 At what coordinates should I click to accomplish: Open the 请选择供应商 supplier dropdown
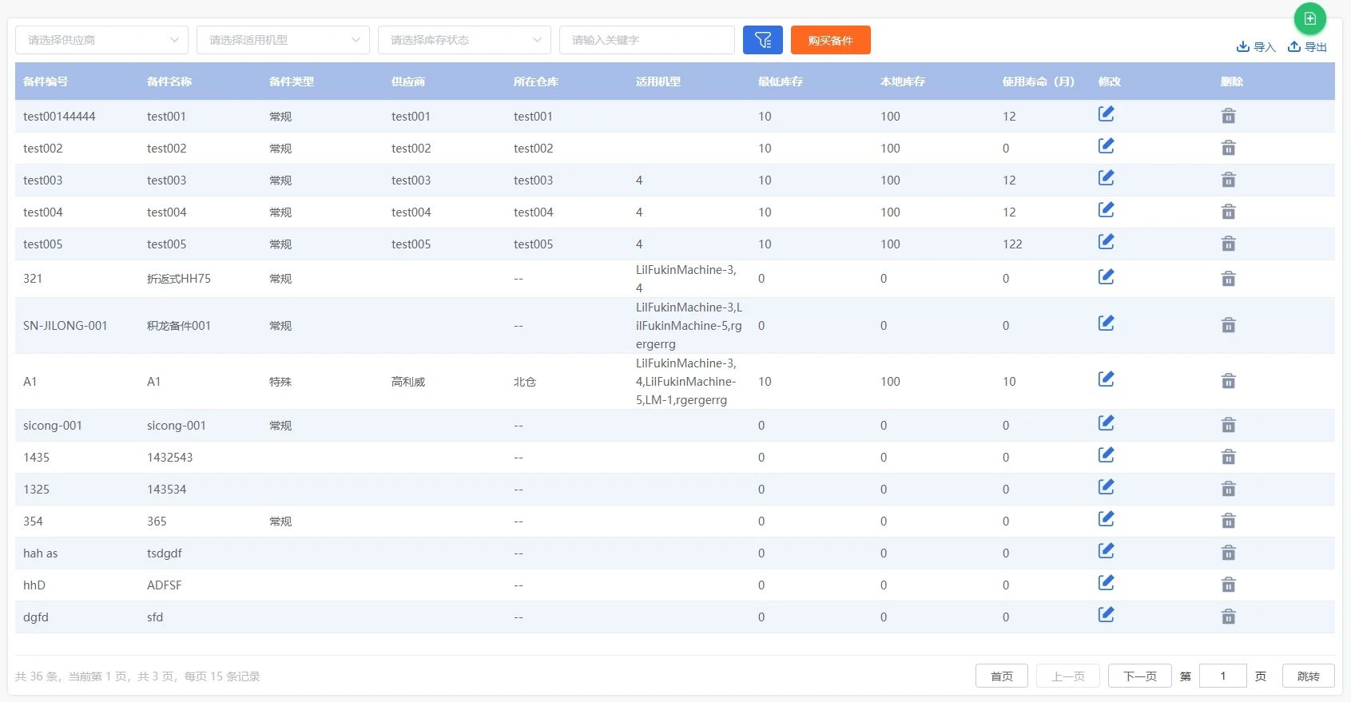click(101, 40)
